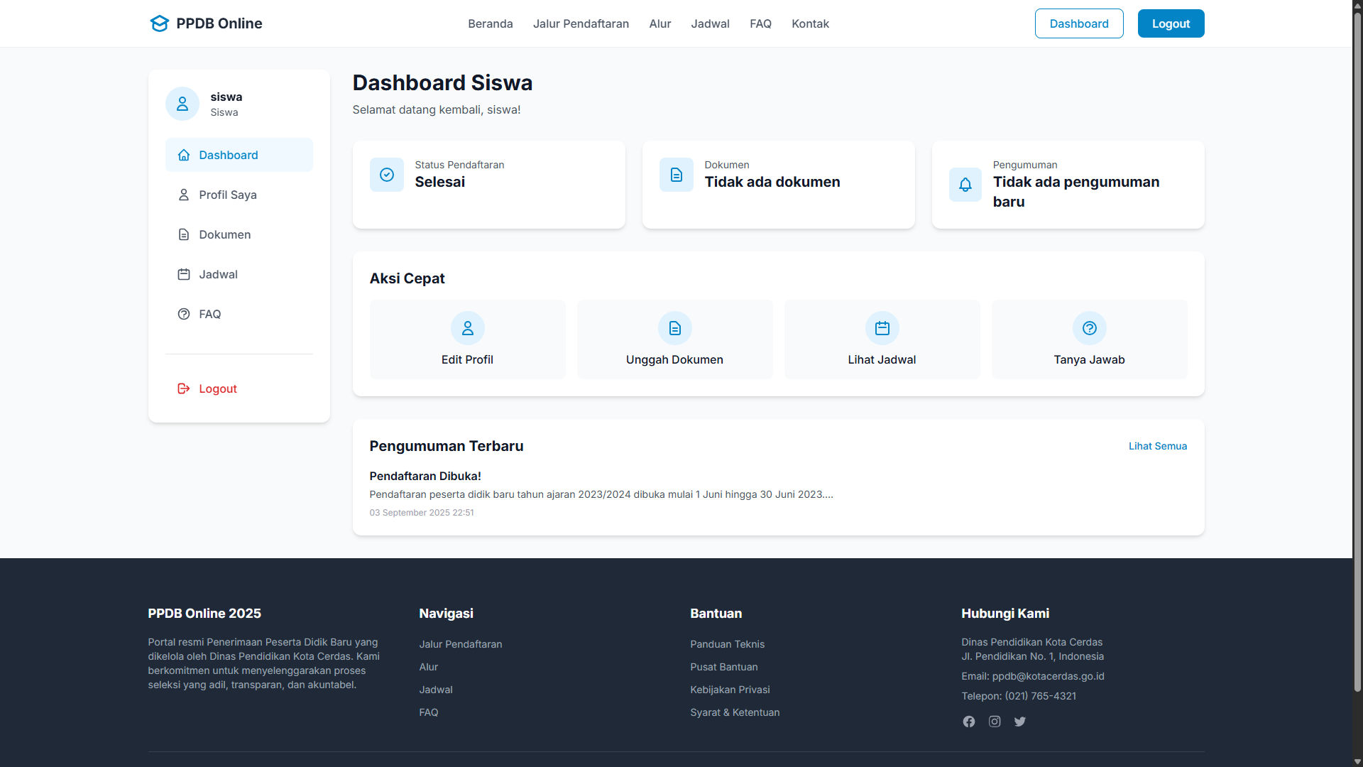Click the checkmark icon on Status Pendaftaran card
The width and height of the screenshot is (1363, 767).
pos(386,175)
